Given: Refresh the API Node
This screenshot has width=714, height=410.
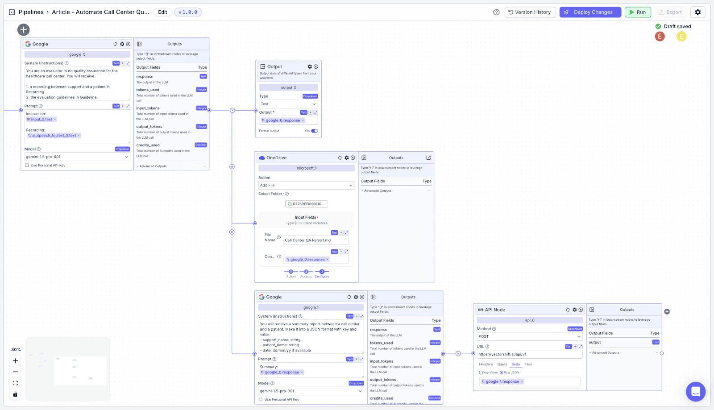Looking at the screenshot, I should click(568, 310).
